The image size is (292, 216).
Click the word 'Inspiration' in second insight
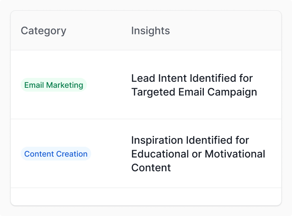point(157,140)
